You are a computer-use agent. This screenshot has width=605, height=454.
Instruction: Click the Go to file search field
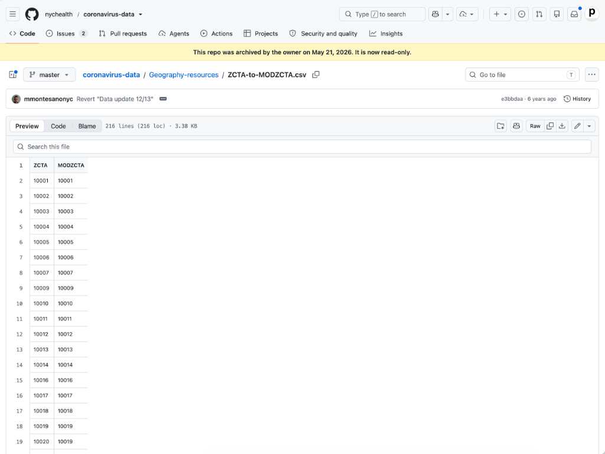(522, 74)
